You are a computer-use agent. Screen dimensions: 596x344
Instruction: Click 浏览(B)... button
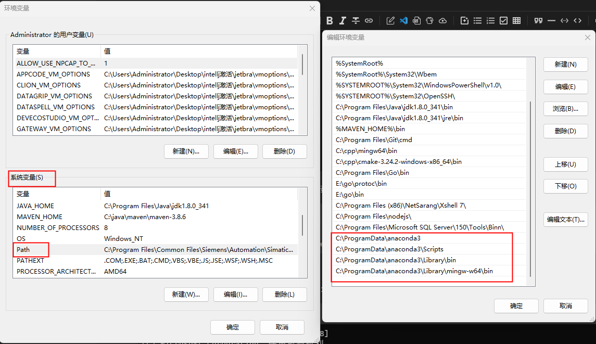(566, 109)
